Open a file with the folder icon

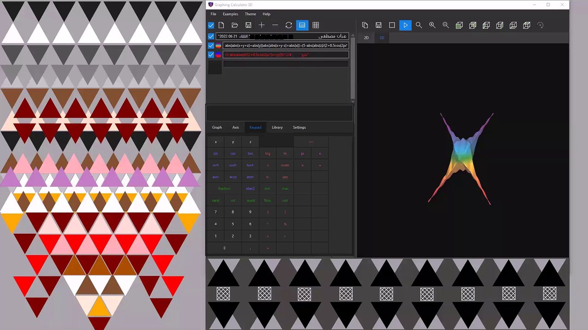coord(235,25)
